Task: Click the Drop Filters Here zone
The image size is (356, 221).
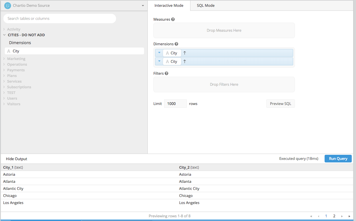Action: [x=224, y=85]
